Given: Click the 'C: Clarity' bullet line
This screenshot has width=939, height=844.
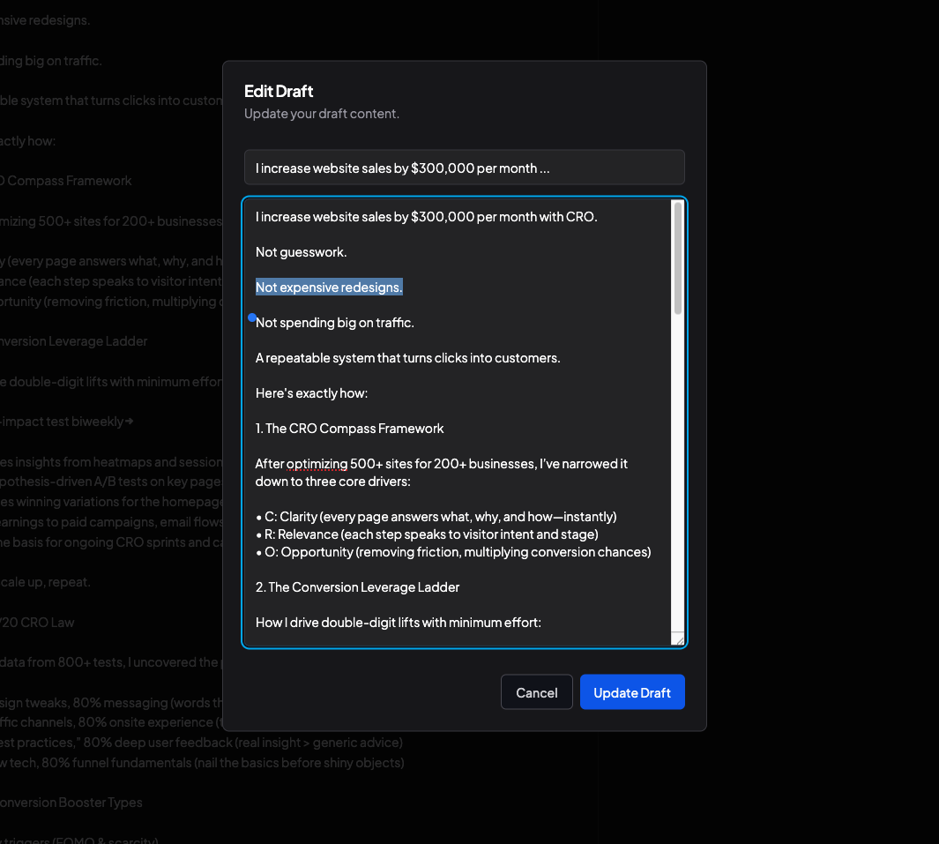Looking at the screenshot, I should (x=436, y=517).
